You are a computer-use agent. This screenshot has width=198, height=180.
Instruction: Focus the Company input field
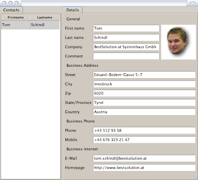point(126,47)
